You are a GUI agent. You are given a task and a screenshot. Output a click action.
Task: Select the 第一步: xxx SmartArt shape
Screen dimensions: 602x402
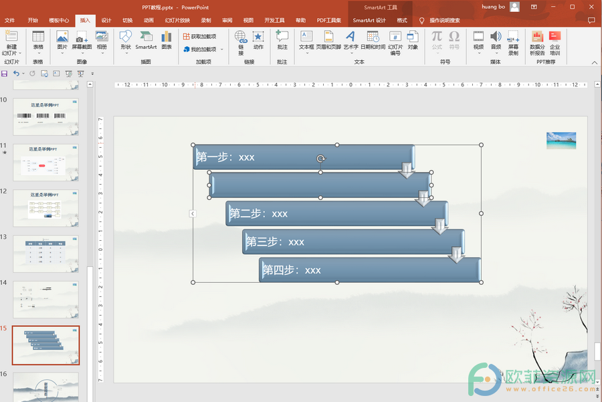tap(303, 157)
